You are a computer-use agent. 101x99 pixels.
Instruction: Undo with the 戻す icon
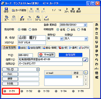(x=22, y=18)
